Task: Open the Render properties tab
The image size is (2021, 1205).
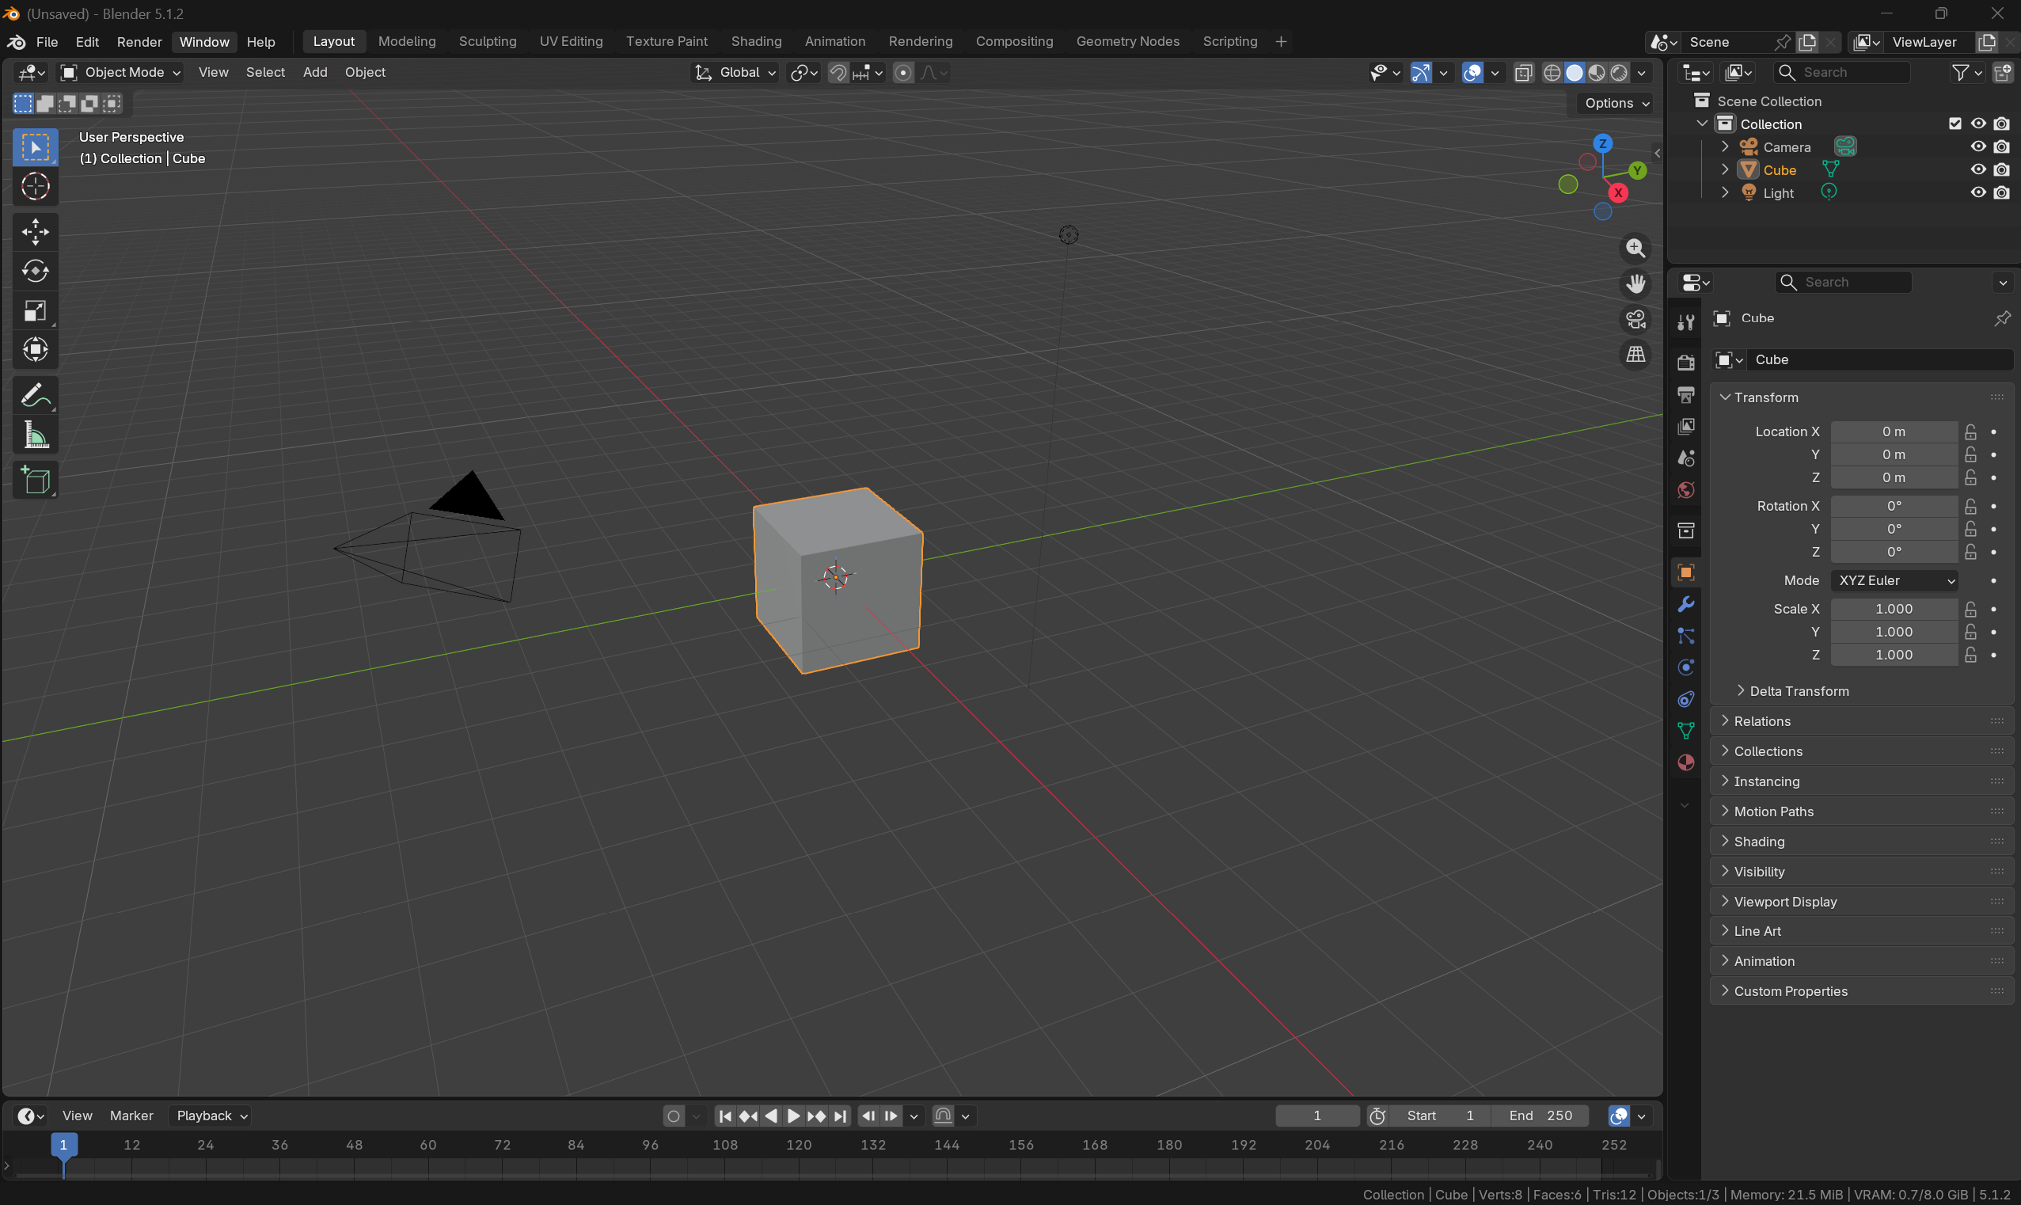Action: (1686, 362)
